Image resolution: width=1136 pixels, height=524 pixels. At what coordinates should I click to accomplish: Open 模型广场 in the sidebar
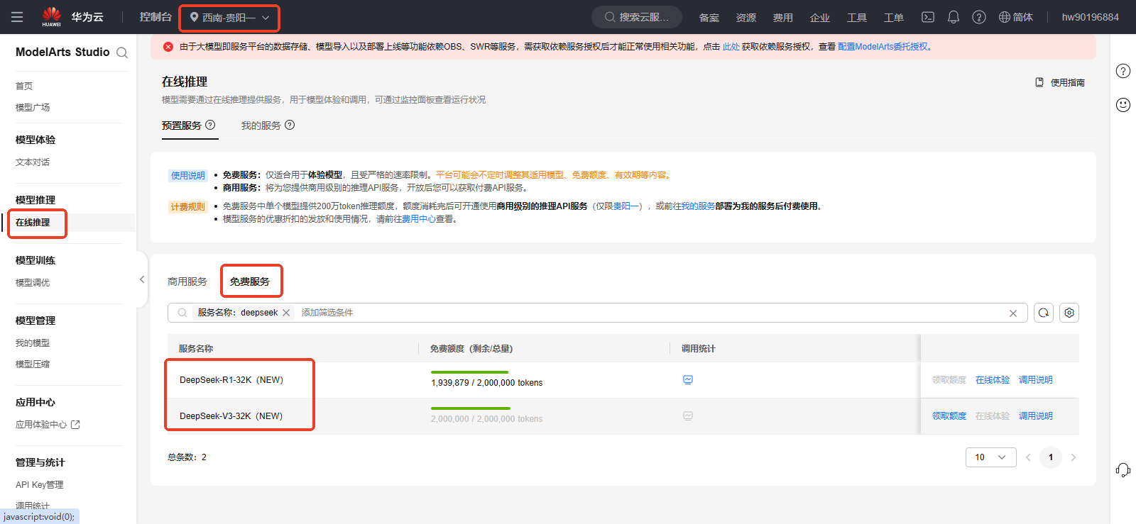[33, 107]
